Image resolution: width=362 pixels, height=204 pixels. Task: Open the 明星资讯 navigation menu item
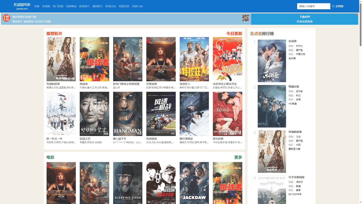(124, 6)
